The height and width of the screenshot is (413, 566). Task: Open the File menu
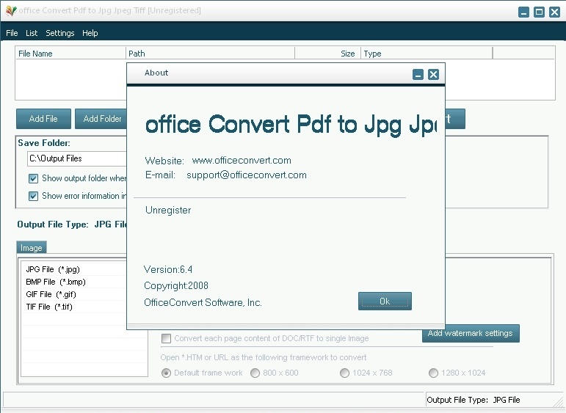pos(12,33)
